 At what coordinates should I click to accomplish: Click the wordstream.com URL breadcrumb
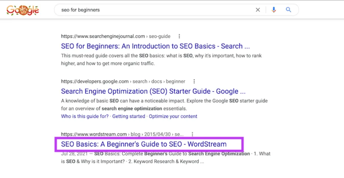click(x=122, y=134)
